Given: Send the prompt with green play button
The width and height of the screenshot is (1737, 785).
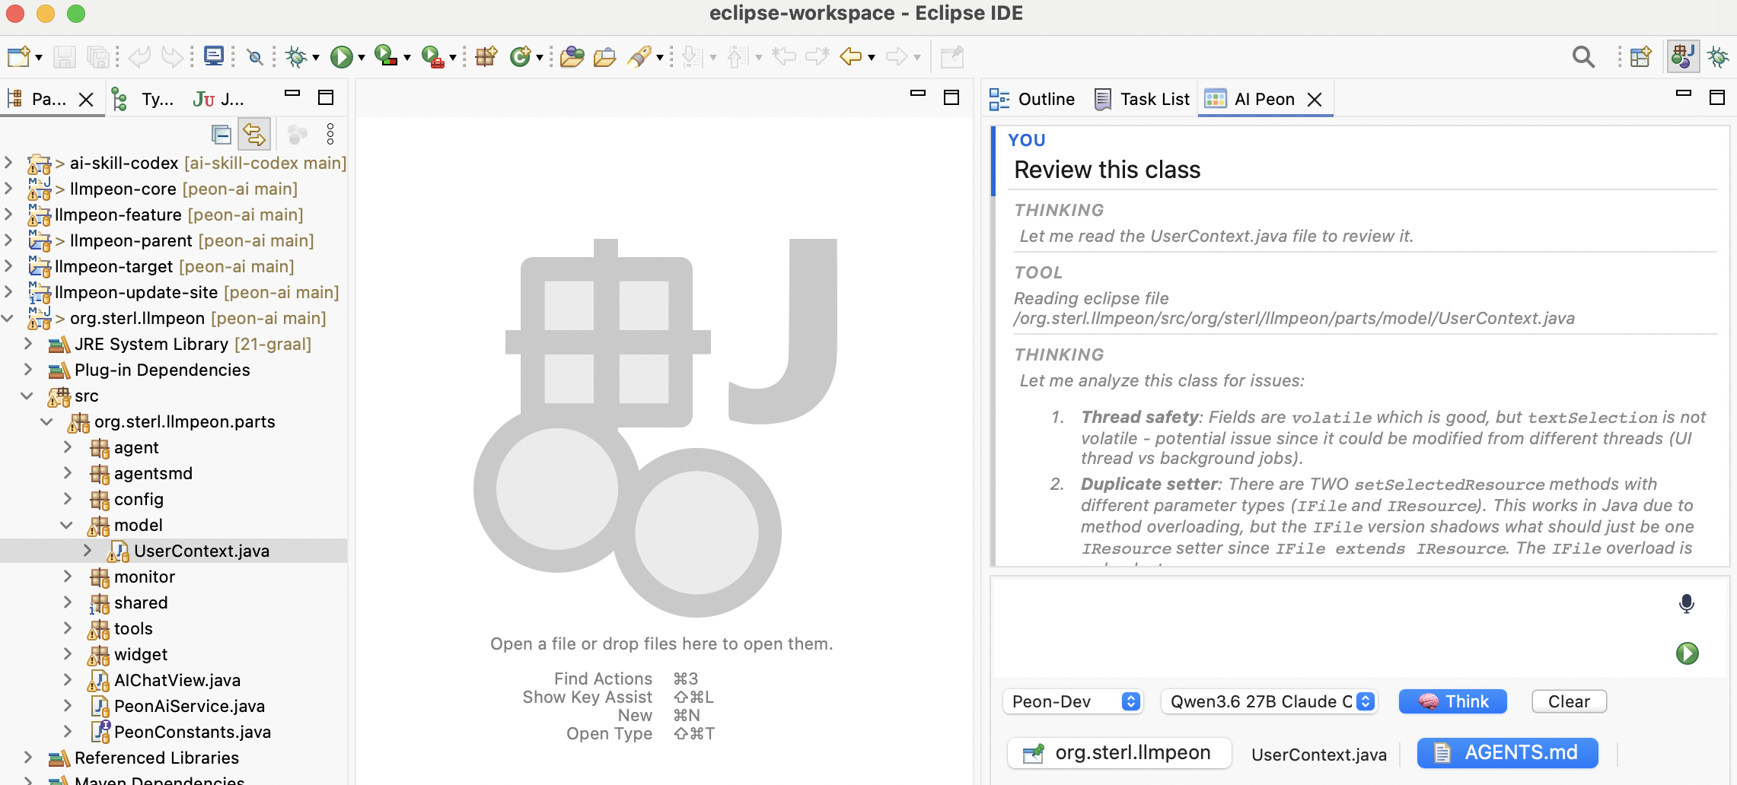Looking at the screenshot, I should coord(1688,653).
